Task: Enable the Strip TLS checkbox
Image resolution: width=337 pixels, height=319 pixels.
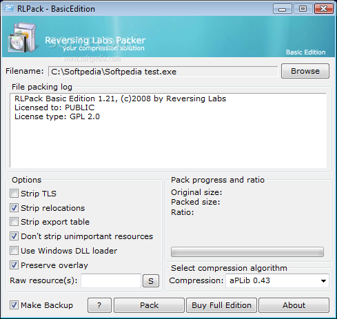Action: 14,194
